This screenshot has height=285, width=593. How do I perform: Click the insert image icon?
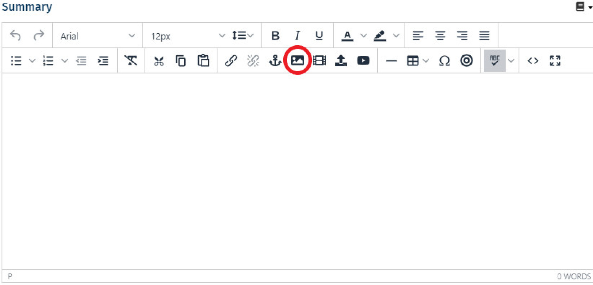(297, 61)
